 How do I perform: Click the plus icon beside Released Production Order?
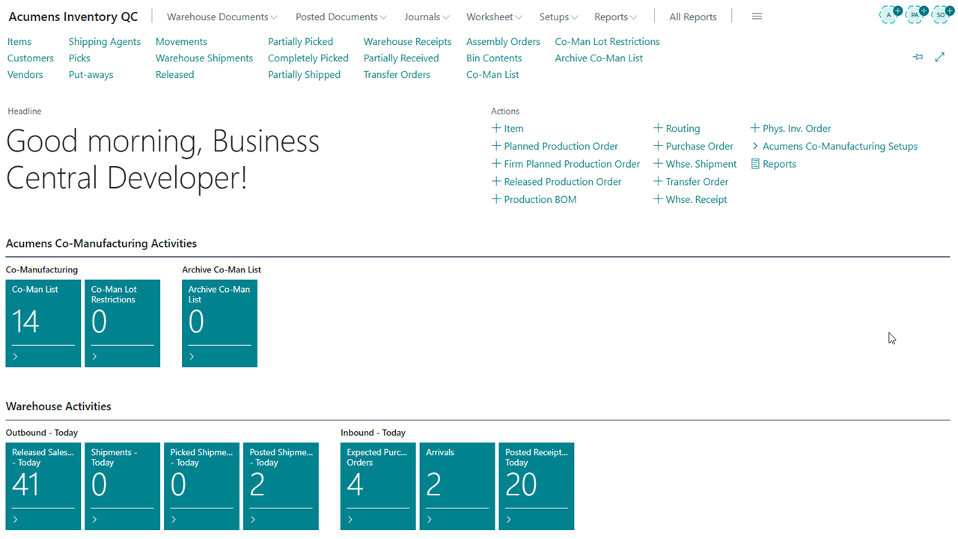point(495,181)
